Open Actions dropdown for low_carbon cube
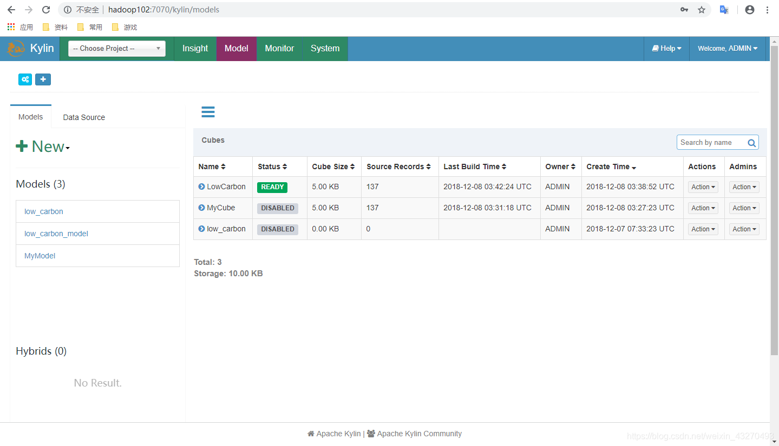The image size is (779, 446). (703, 229)
